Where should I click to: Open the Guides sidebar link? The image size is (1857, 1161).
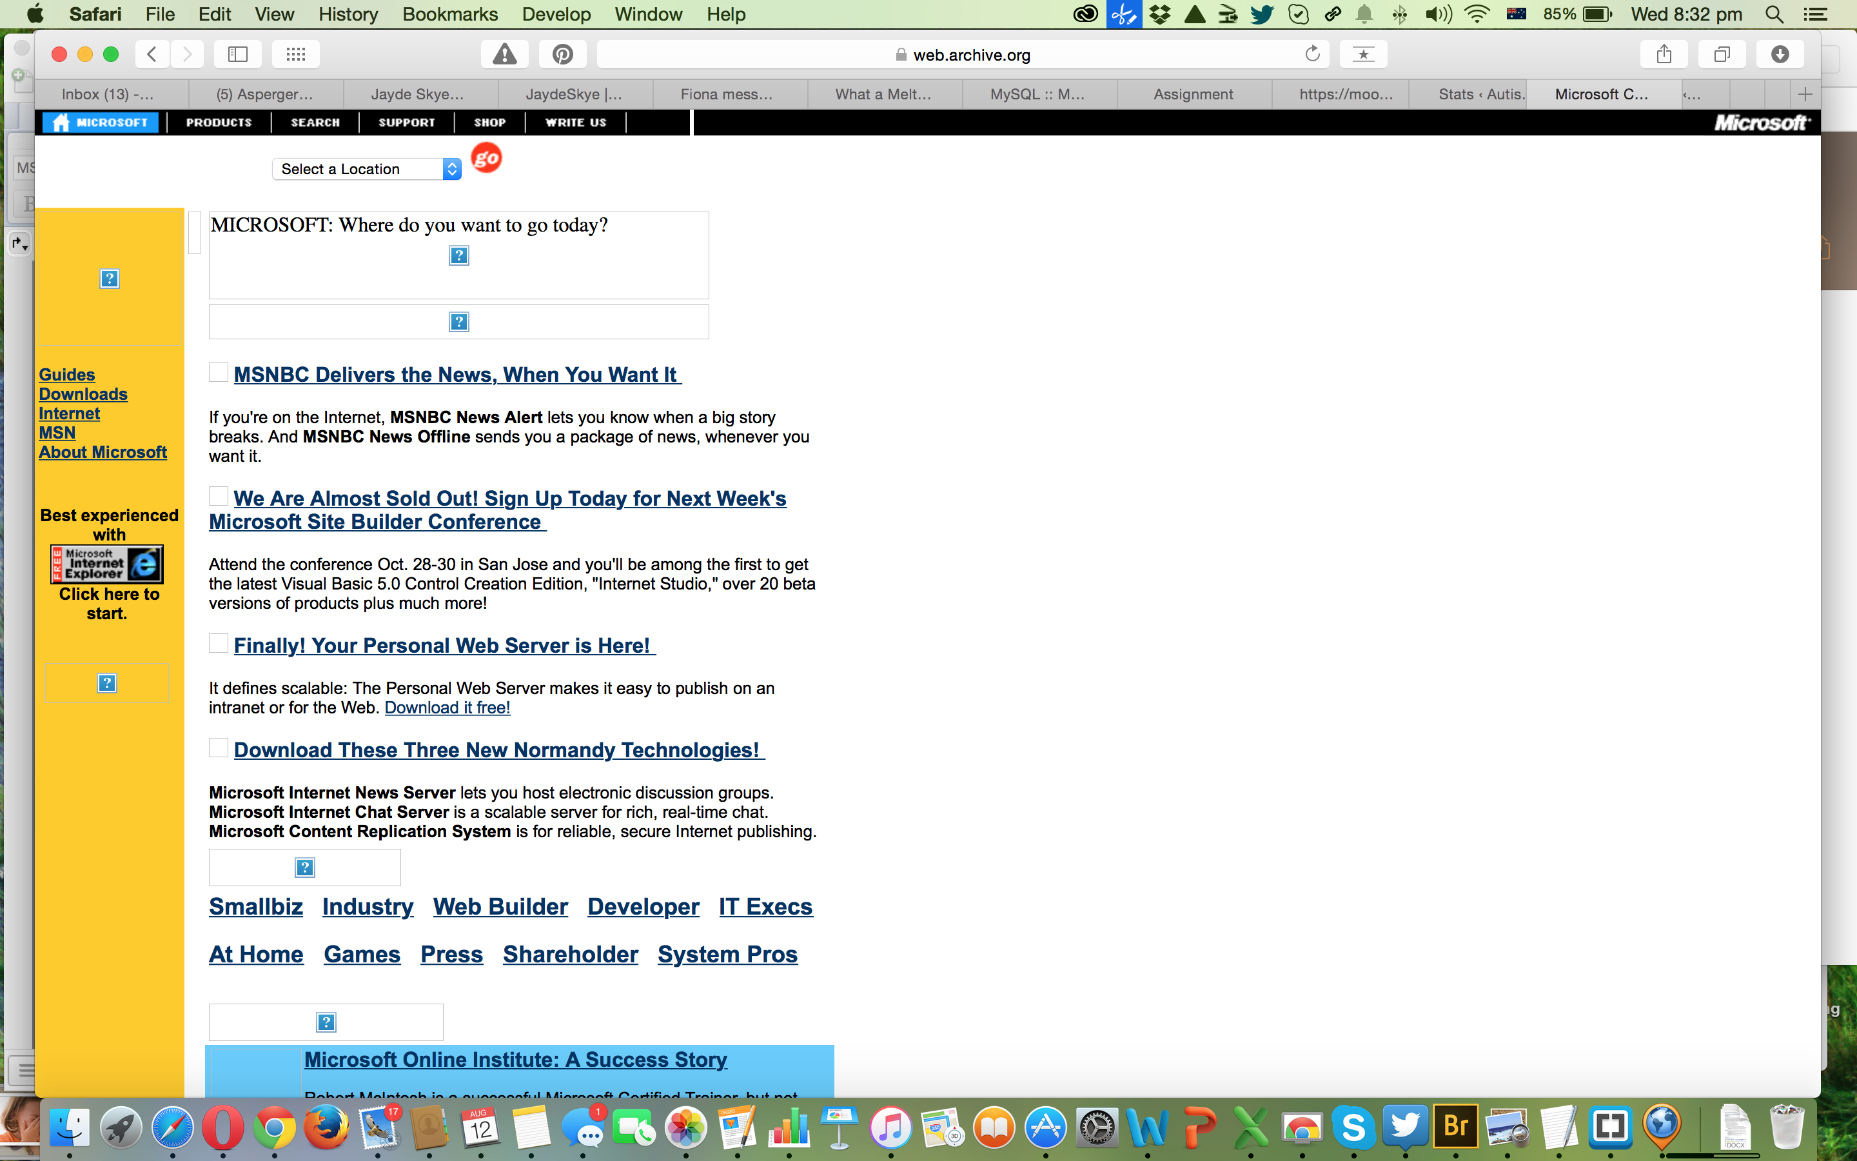(x=67, y=375)
